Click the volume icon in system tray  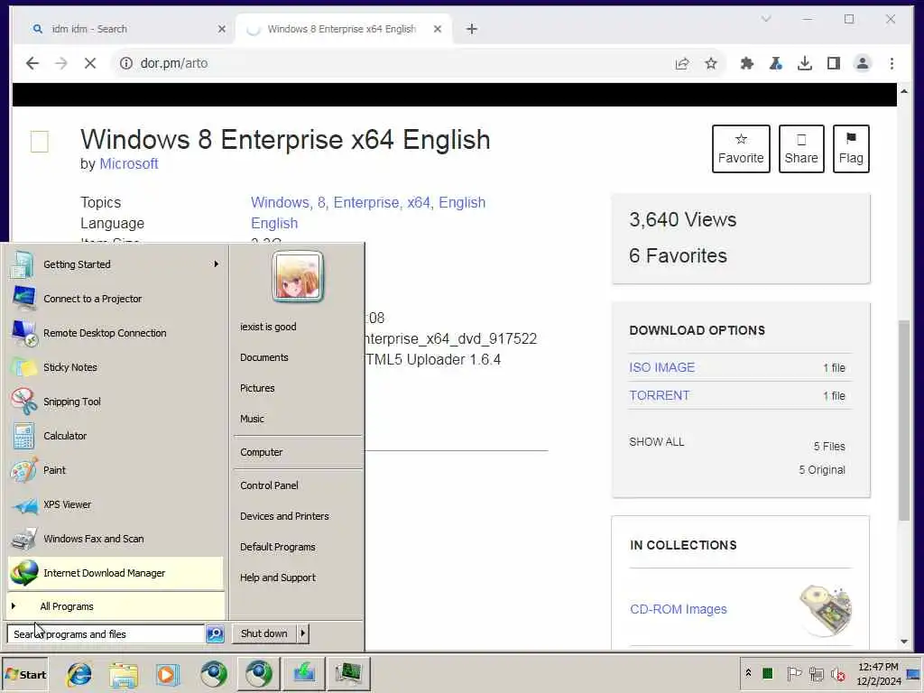tap(837, 674)
